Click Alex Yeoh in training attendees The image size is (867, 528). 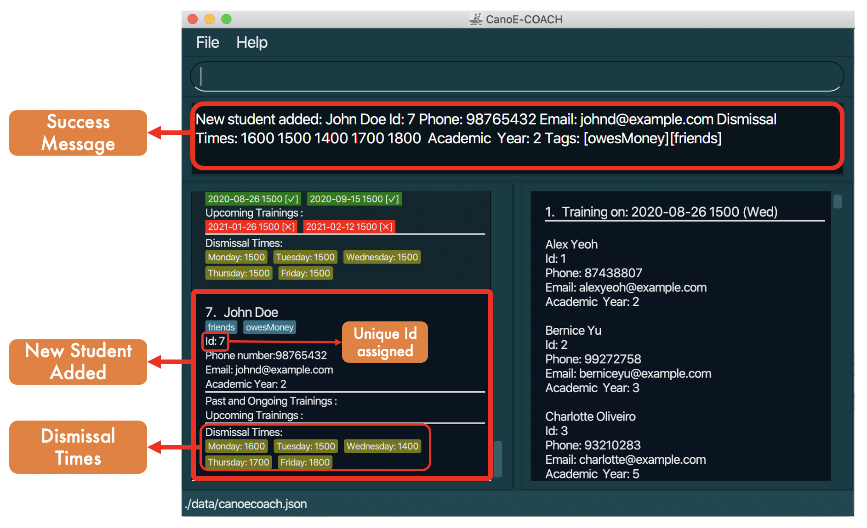(x=571, y=244)
